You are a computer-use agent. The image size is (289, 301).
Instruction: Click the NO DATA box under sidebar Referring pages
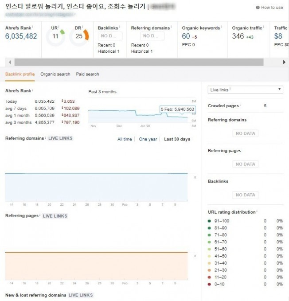246,164
